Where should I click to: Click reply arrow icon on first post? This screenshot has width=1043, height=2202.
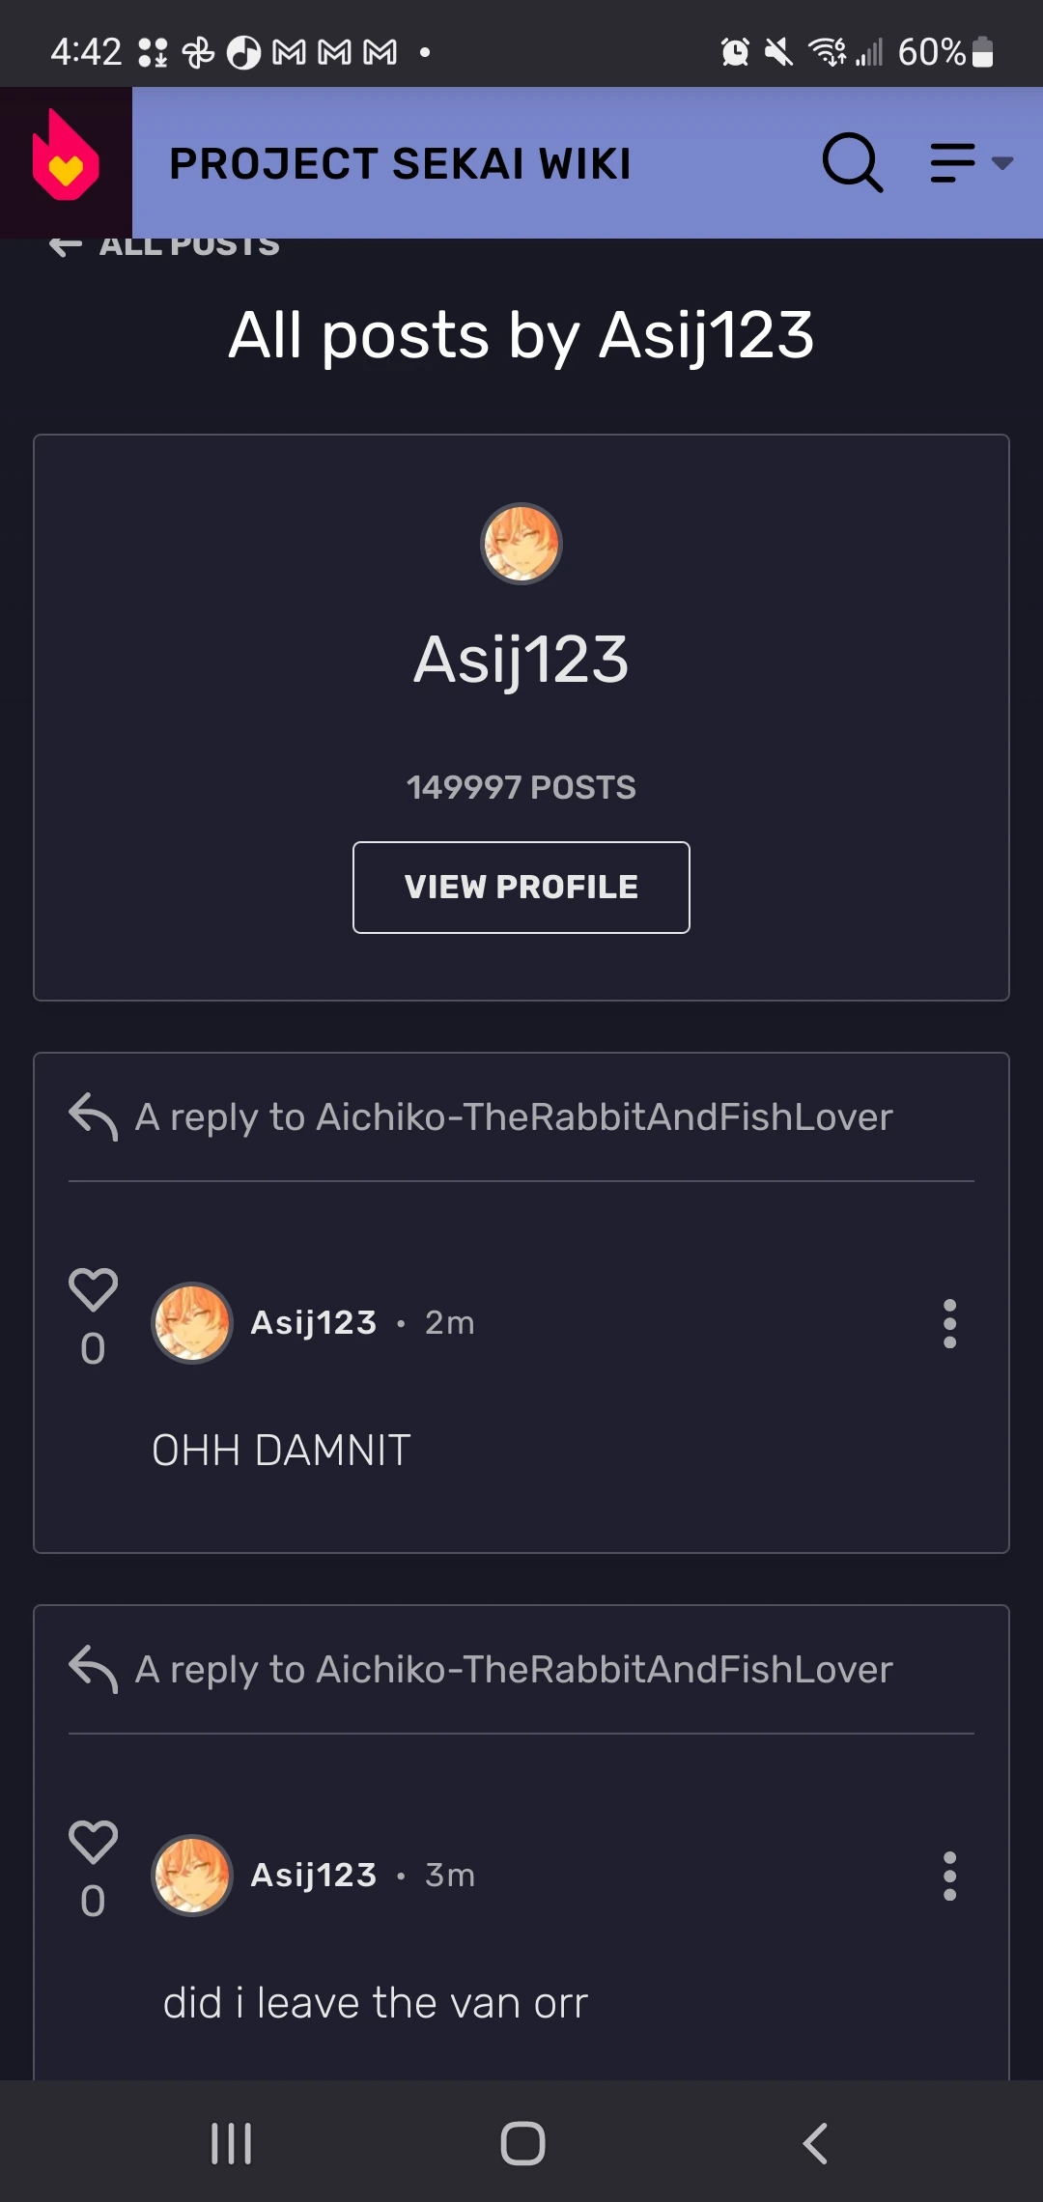[x=94, y=1117]
